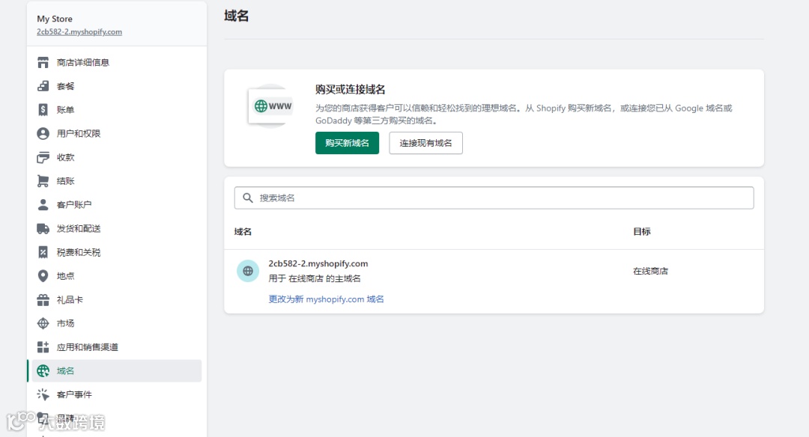Image resolution: width=809 pixels, height=437 pixels.
Task: Click the 礼品卡 gift icon
Action: [x=43, y=299]
